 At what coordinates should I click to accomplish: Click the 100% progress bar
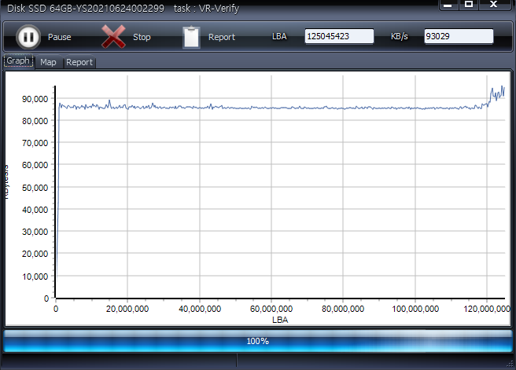[x=257, y=341]
